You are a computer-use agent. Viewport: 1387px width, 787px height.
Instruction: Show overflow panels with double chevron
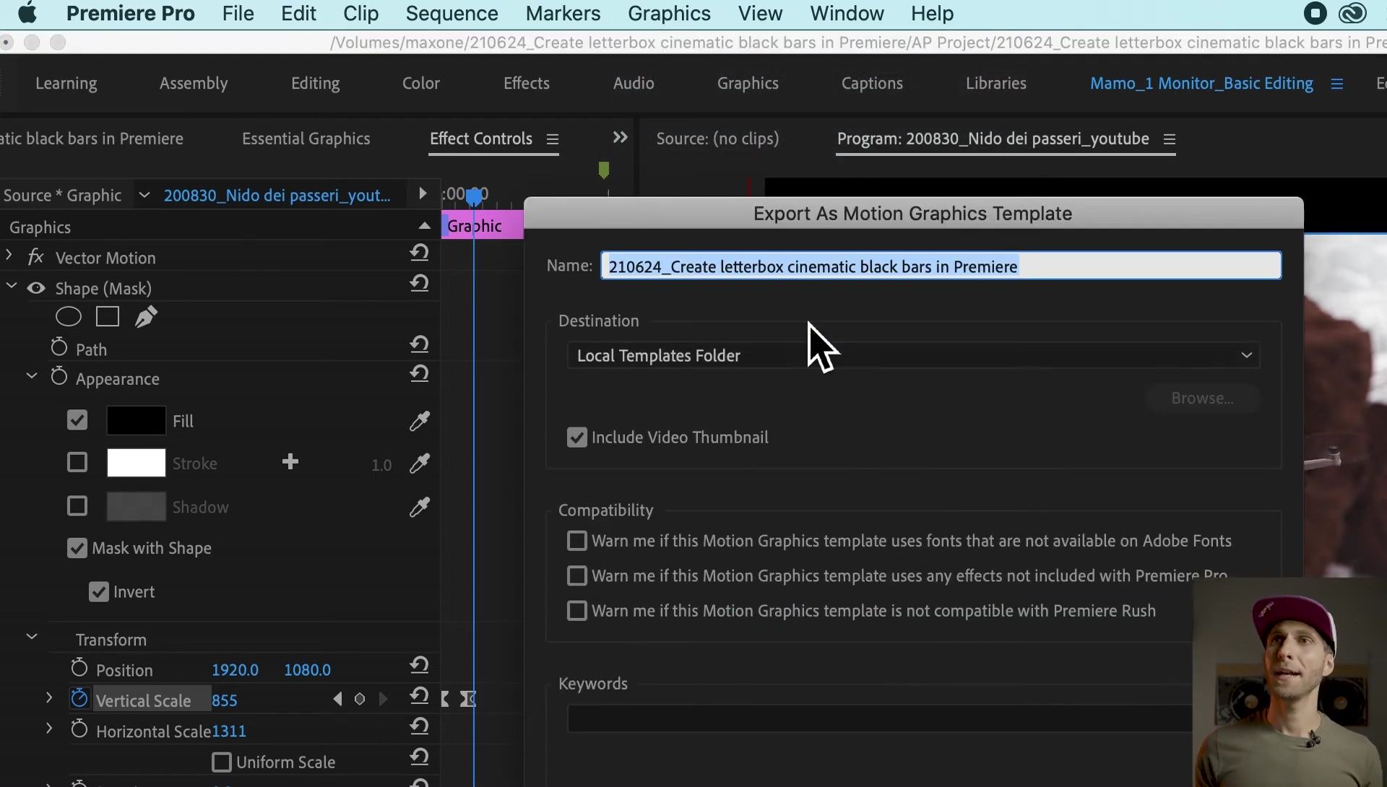[620, 137]
